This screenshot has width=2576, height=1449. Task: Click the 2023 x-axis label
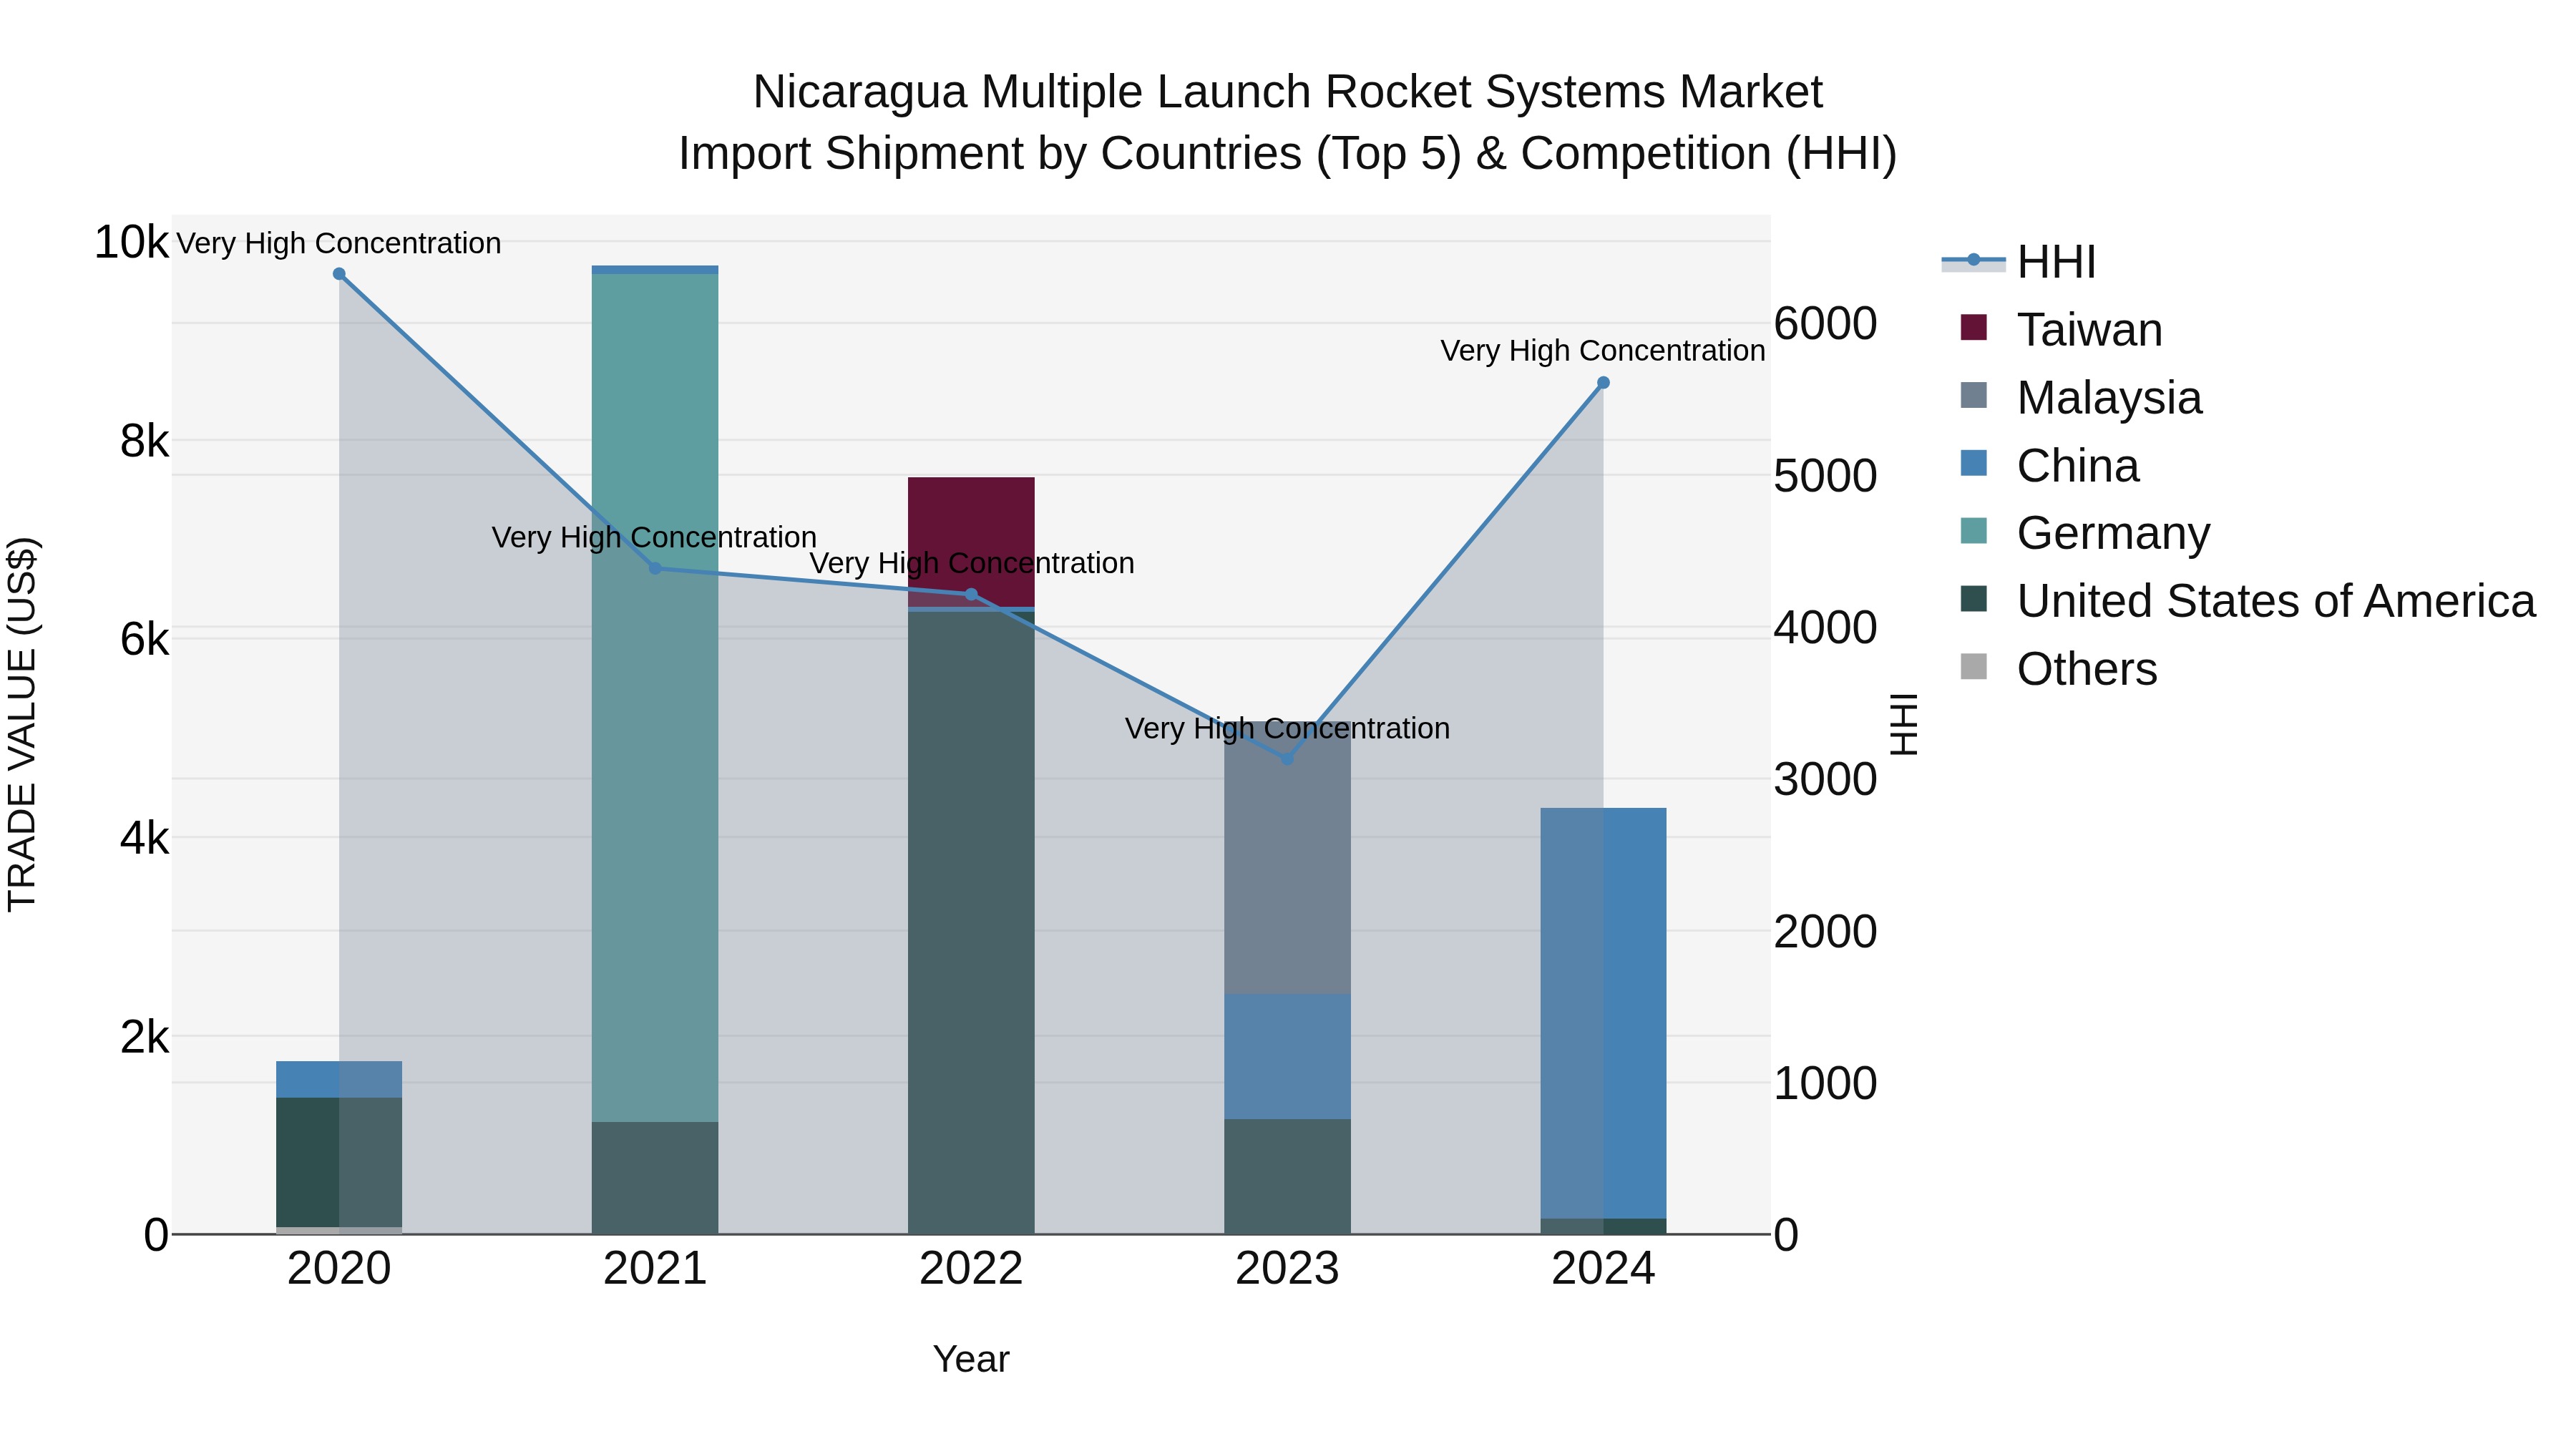1287,1269
